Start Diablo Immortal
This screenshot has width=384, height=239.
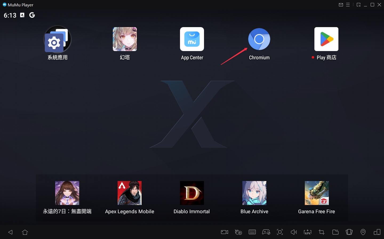(192, 193)
